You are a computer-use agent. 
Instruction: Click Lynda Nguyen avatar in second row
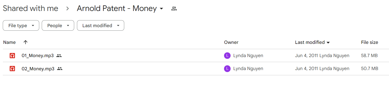(227, 69)
